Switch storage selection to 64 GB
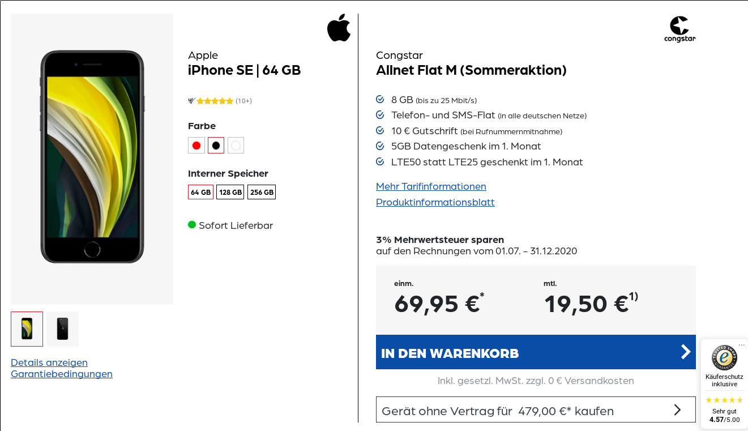The image size is (748, 431). click(x=200, y=192)
